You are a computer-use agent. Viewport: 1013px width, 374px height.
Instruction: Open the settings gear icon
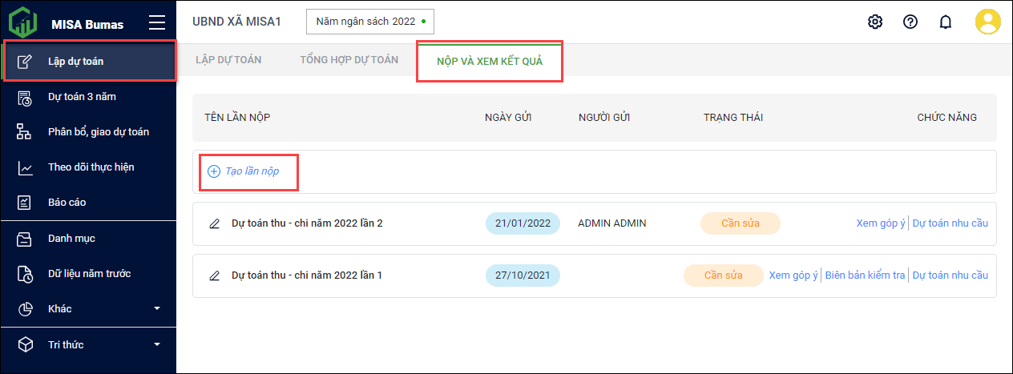pos(875,22)
